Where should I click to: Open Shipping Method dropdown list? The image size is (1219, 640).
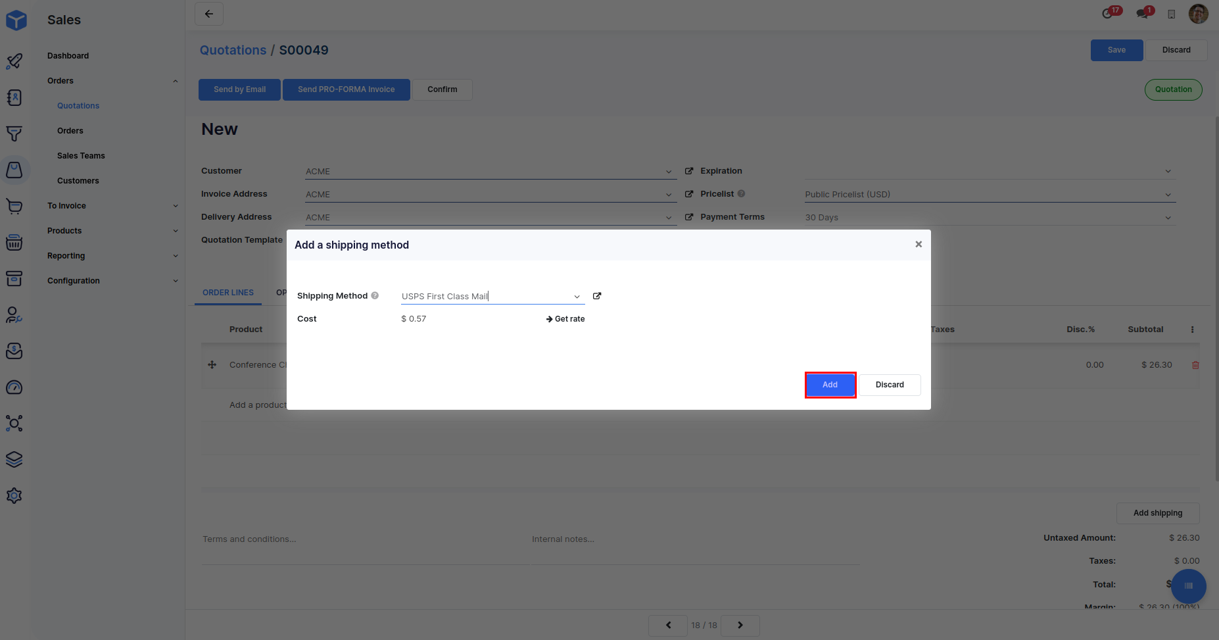point(577,297)
